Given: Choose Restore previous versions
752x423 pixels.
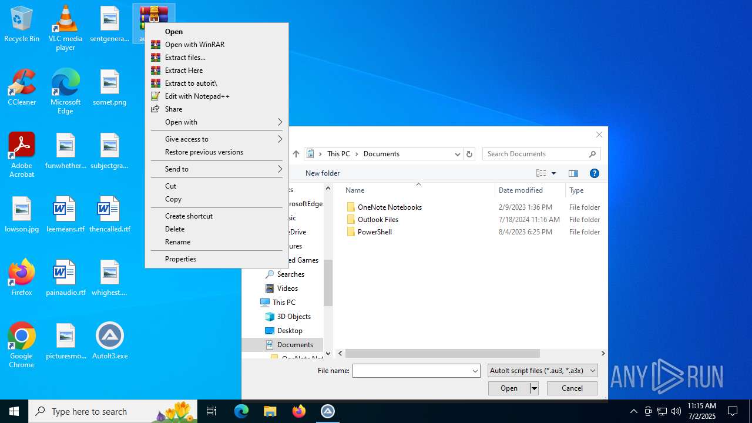Looking at the screenshot, I should point(217,152).
